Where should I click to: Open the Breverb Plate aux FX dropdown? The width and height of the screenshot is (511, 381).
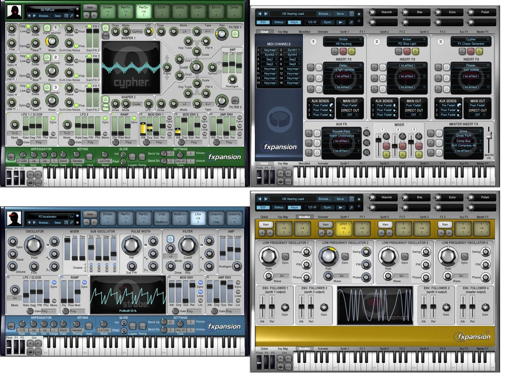point(341,131)
